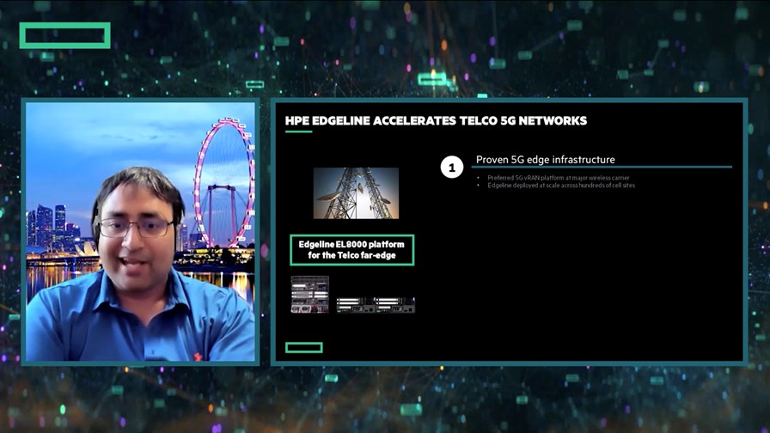Click the green HPE logo top-left
Screen dimensions: 770x433
(x=64, y=35)
